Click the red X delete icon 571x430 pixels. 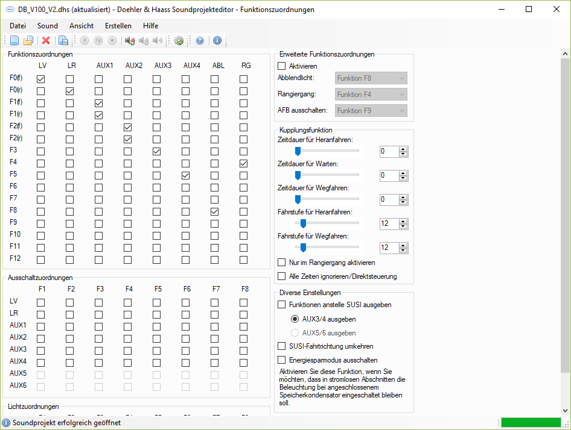[46, 40]
